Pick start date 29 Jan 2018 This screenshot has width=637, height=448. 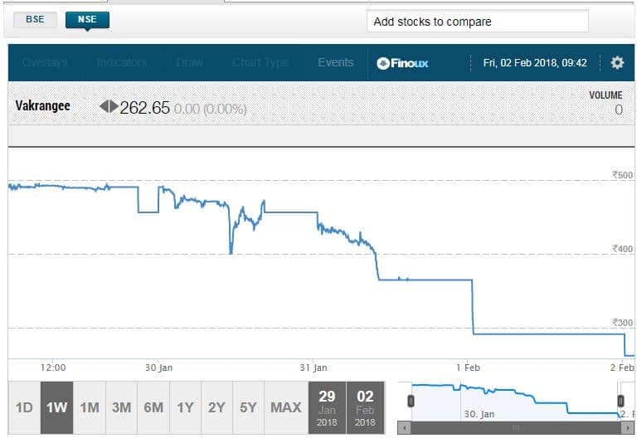[327, 407]
